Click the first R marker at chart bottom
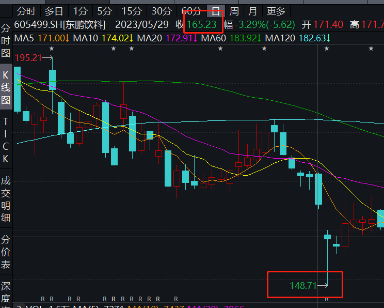Image resolution: width=384 pixels, height=308 pixels. coord(43,299)
